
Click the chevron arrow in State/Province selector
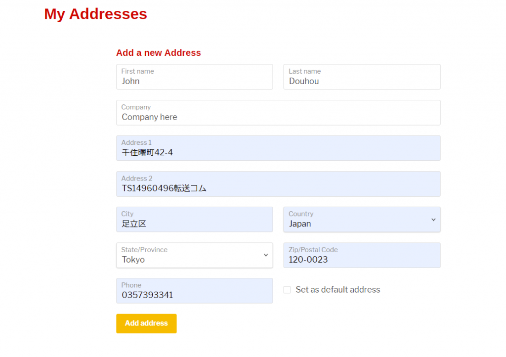coord(266,255)
